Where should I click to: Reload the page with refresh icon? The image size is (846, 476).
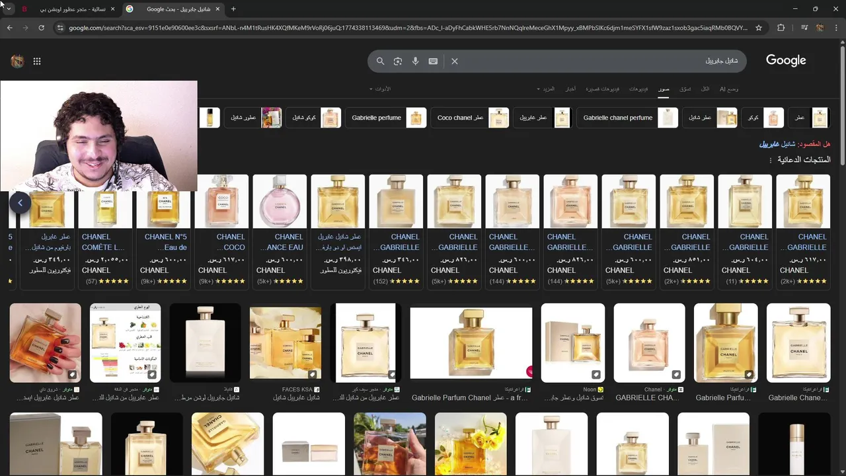coord(41,28)
